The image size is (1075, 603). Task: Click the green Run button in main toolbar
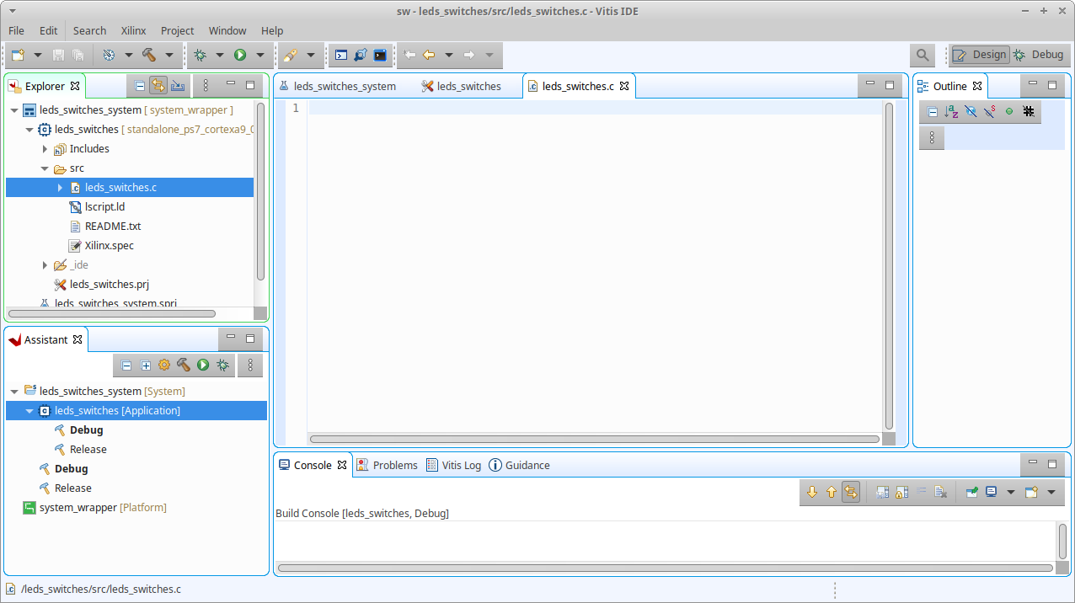(240, 55)
